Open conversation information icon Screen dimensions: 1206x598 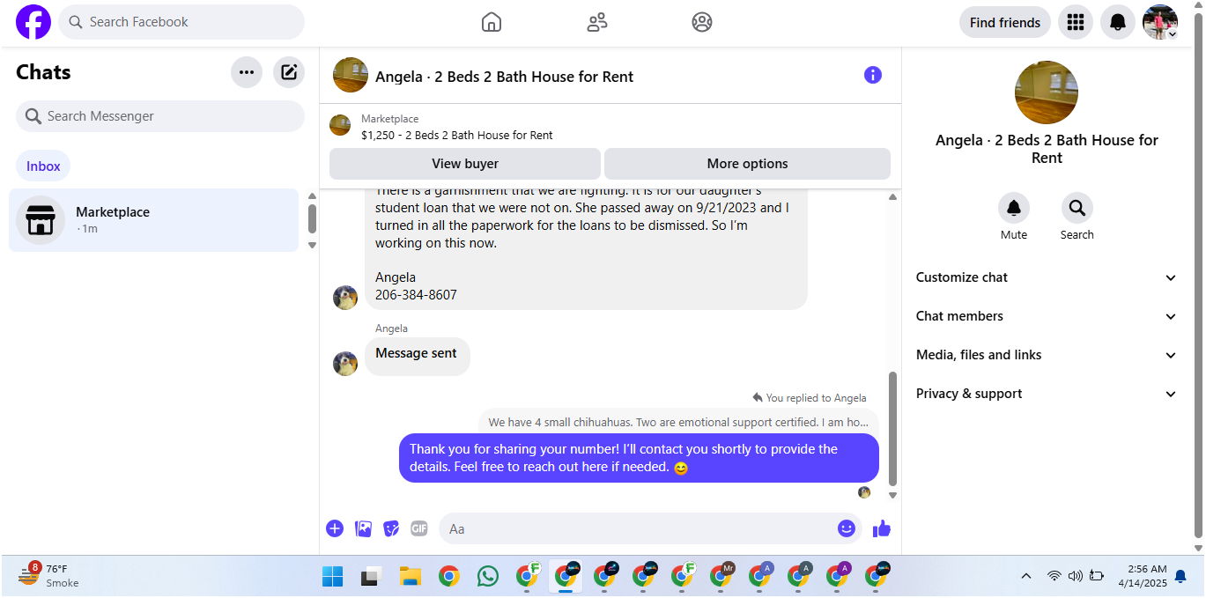[x=873, y=75]
